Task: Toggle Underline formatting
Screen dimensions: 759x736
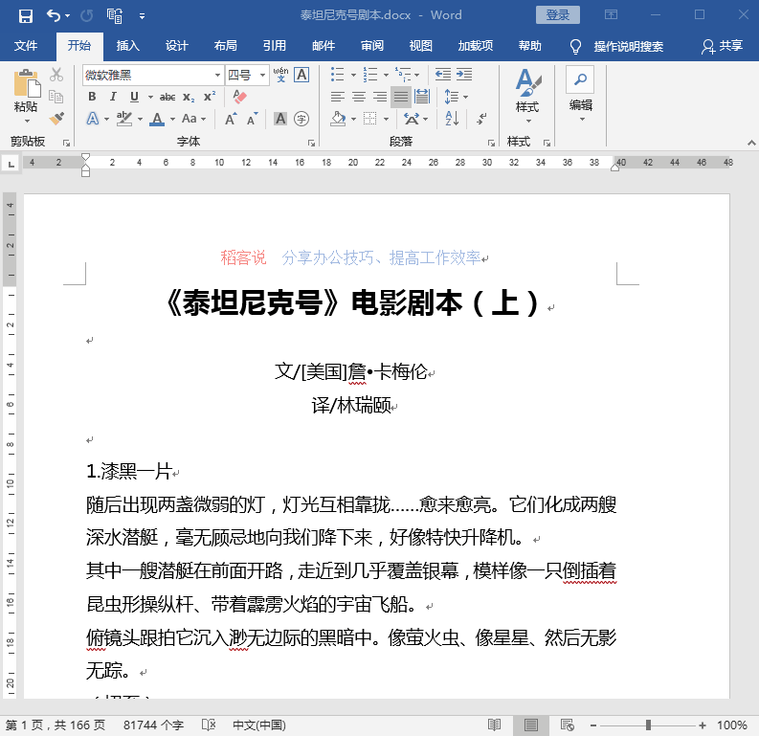Action: coord(135,97)
